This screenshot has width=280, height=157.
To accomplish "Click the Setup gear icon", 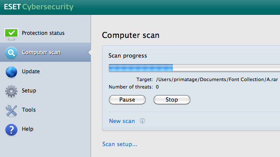I will click(11, 91).
